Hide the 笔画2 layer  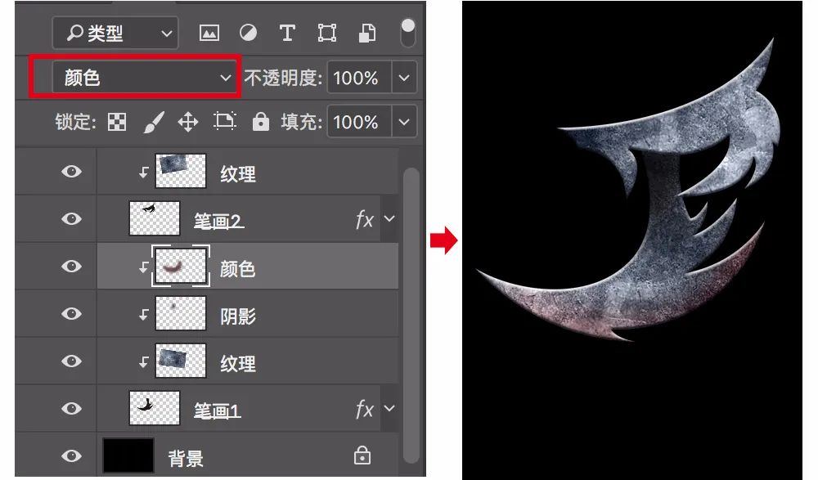(73, 219)
